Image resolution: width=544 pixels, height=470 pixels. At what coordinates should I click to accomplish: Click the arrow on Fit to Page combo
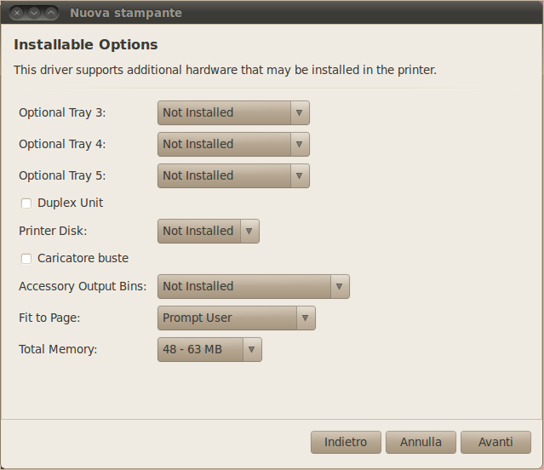point(306,318)
